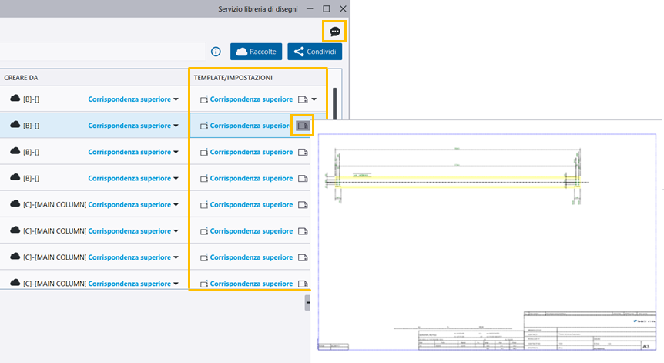Image resolution: width=664 pixels, height=363 pixels.
Task: Click the sheet template icon in fourth row
Action: pyautogui.click(x=203, y=179)
